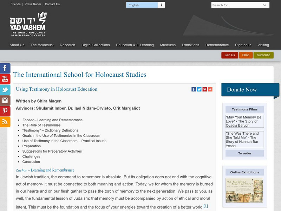Open the English language dropdown
Viewport: 281px width, 211px height.
click(145, 5)
